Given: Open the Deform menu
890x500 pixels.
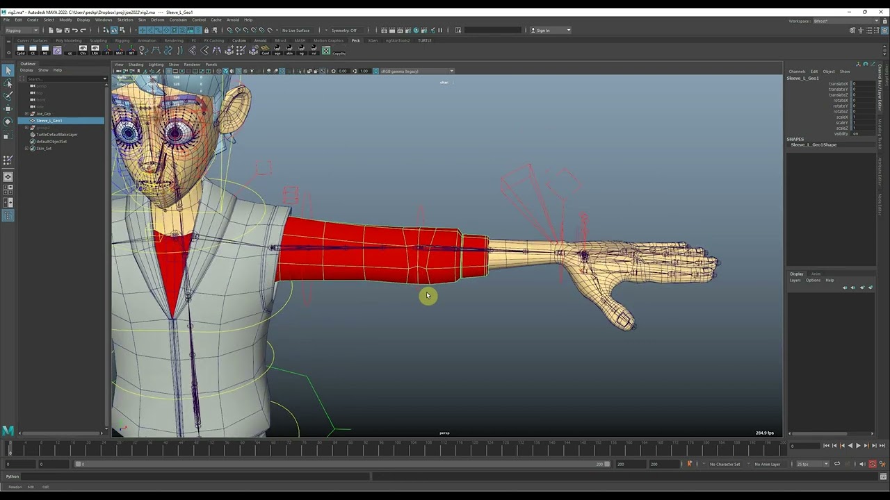Looking at the screenshot, I should (158, 19).
